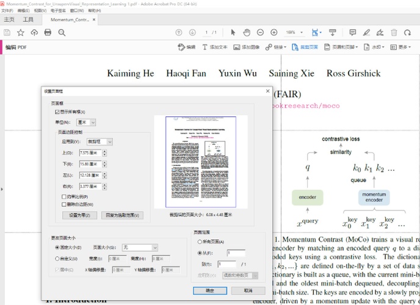The height and width of the screenshot is (305, 420).
Task: Open the 视图(V) View menu
Action: coord(40,11)
